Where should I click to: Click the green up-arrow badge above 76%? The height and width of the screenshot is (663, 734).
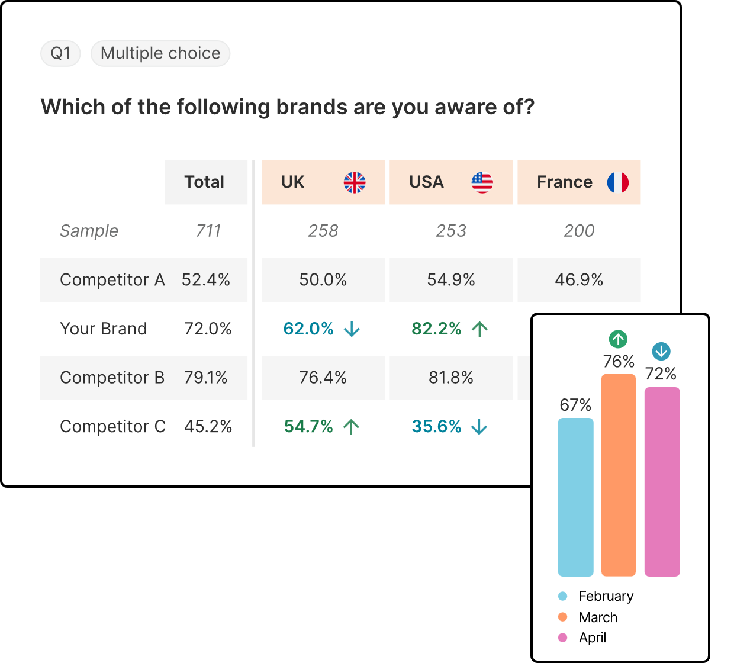click(x=618, y=339)
